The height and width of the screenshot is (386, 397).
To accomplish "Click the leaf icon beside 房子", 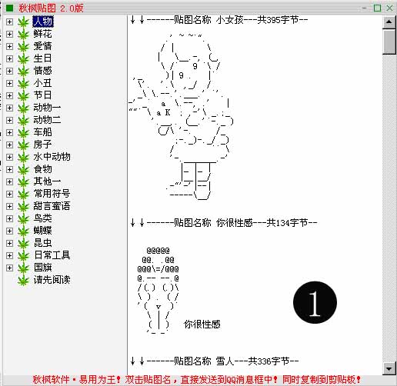I will (23, 145).
